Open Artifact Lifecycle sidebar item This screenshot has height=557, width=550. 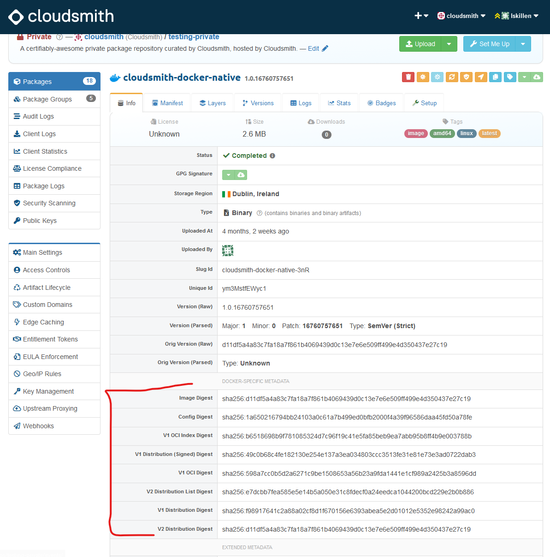[x=54, y=287]
